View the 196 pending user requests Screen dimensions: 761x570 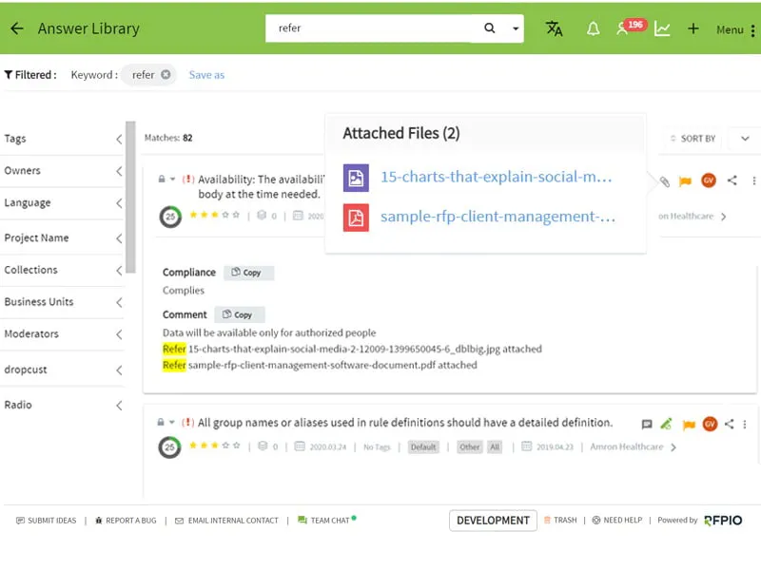coord(626,29)
